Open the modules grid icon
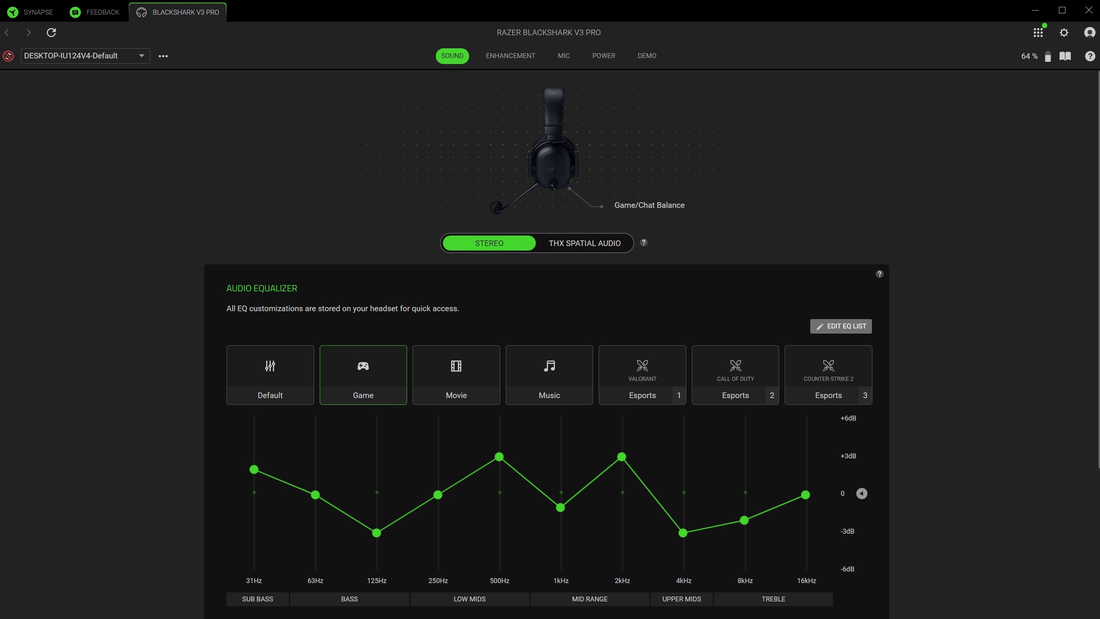Image resolution: width=1100 pixels, height=619 pixels. (x=1038, y=33)
